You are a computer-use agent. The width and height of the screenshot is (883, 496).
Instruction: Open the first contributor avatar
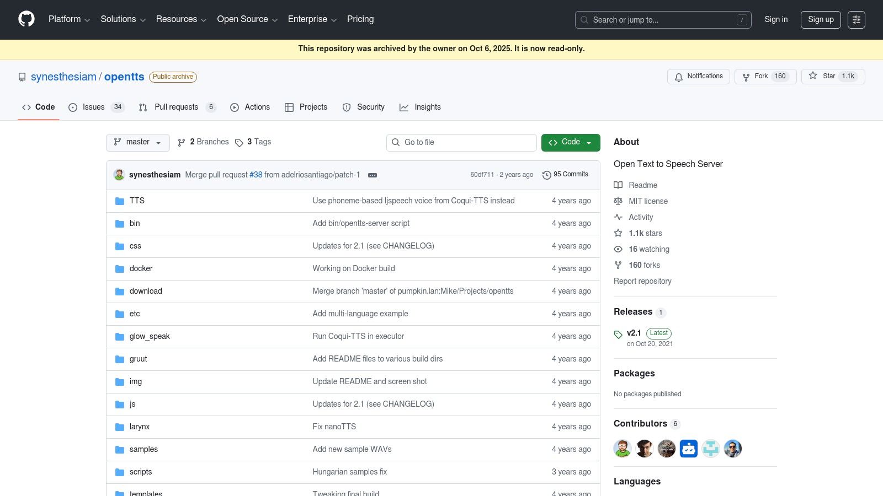tap(623, 449)
